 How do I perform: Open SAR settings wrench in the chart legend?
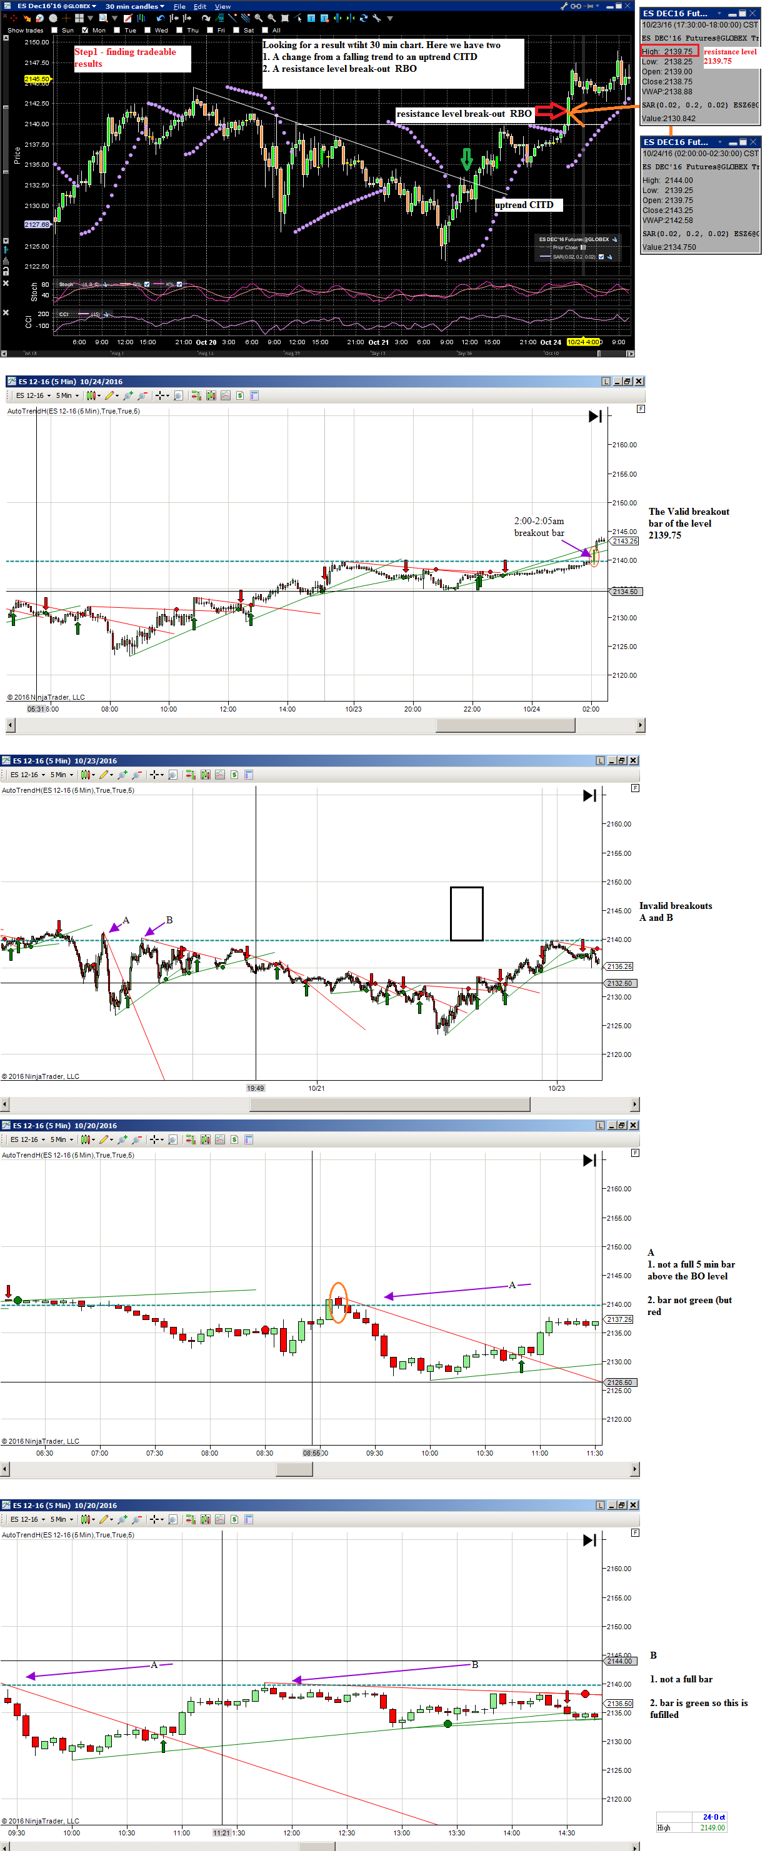point(610,257)
